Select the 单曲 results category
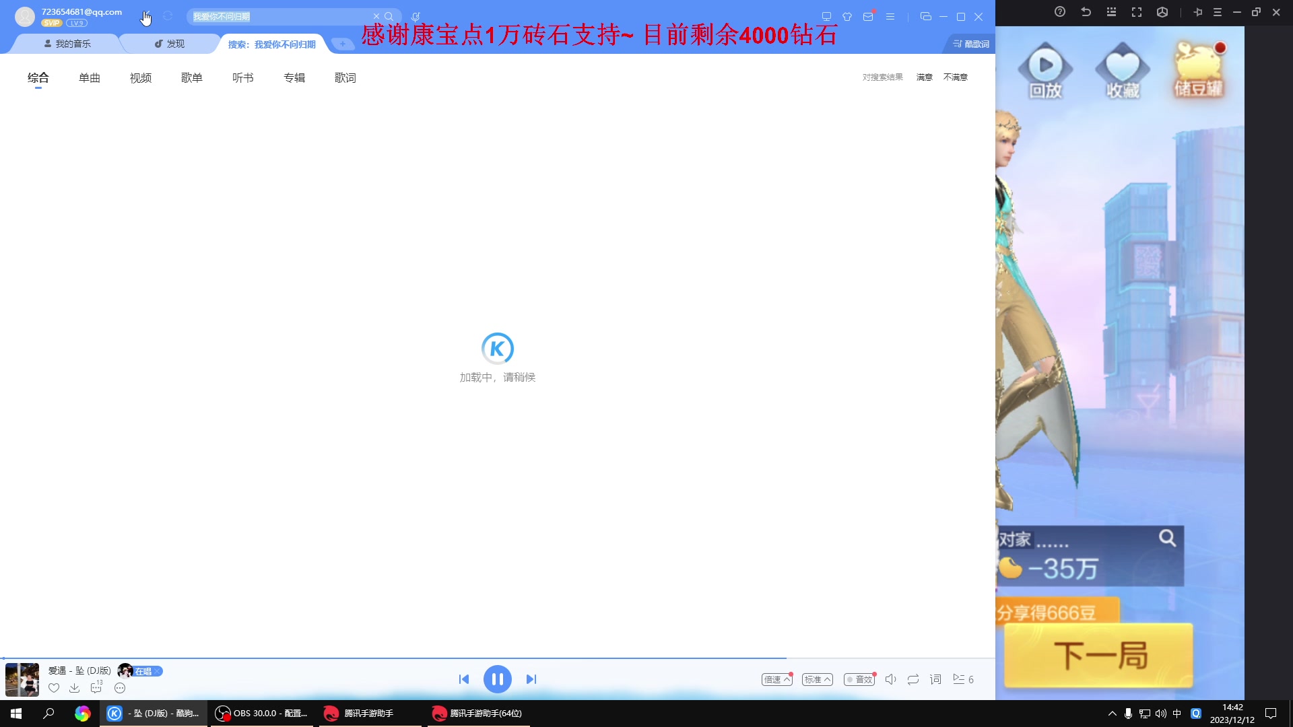 tap(90, 78)
